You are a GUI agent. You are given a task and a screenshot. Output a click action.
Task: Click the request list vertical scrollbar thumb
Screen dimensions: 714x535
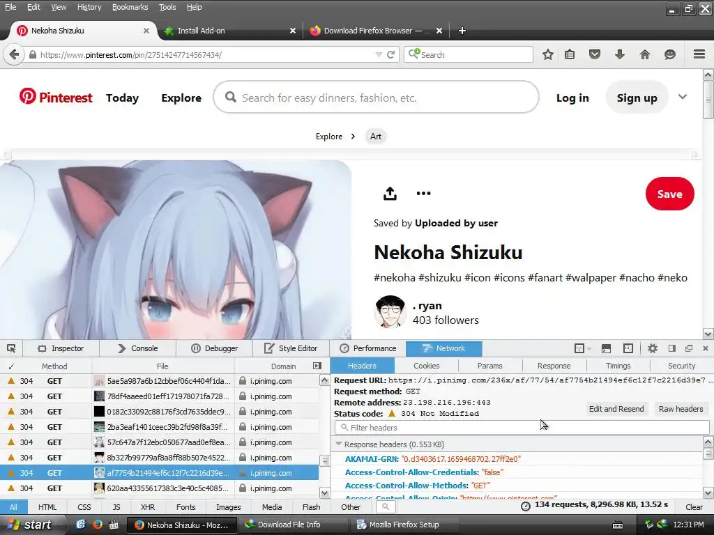[325, 460]
